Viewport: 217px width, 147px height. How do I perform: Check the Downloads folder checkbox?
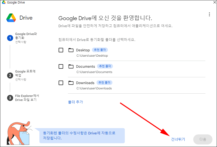[61, 83]
